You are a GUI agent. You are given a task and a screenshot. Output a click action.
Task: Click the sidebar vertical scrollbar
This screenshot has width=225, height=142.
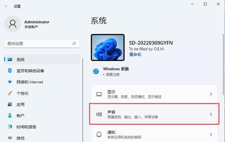point(83,100)
